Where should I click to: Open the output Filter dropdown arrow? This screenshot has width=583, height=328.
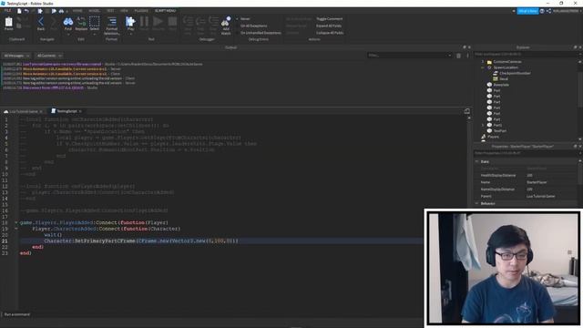(x=449, y=56)
